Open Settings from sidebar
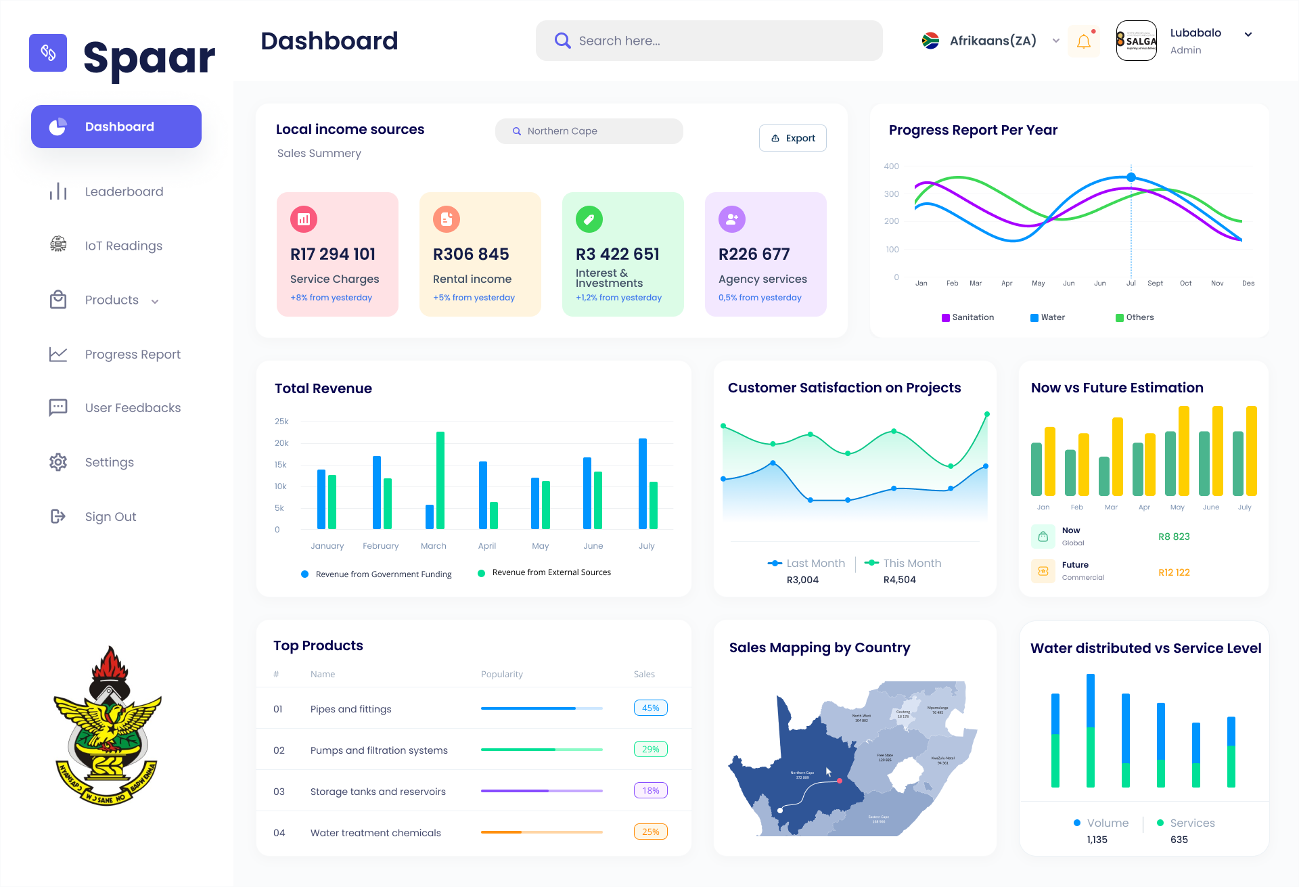 [x=110, y=462]
